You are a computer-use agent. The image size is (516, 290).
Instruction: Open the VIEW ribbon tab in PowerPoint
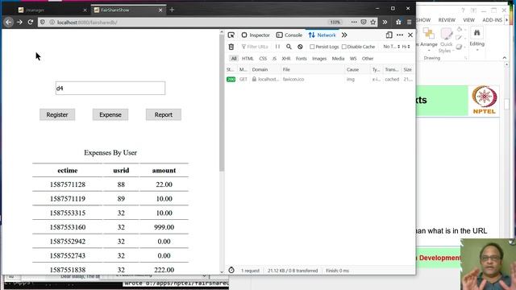pos(468,20)
